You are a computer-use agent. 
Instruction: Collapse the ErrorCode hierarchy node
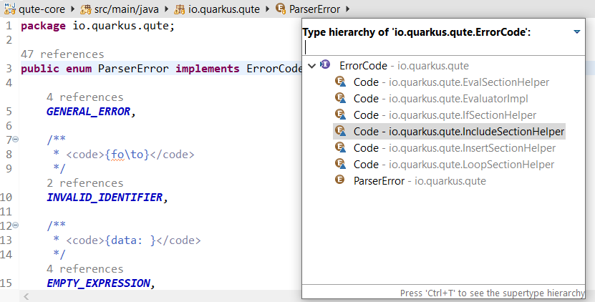[x=312, y=66]
